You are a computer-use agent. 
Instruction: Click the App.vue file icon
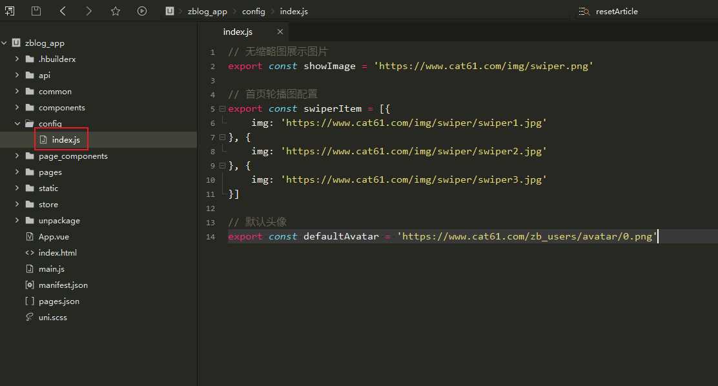[x=29, y=237]
